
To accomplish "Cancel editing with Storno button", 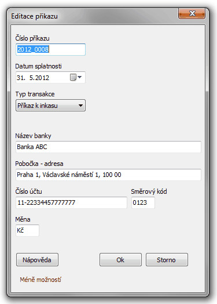I will coord(167,259).
